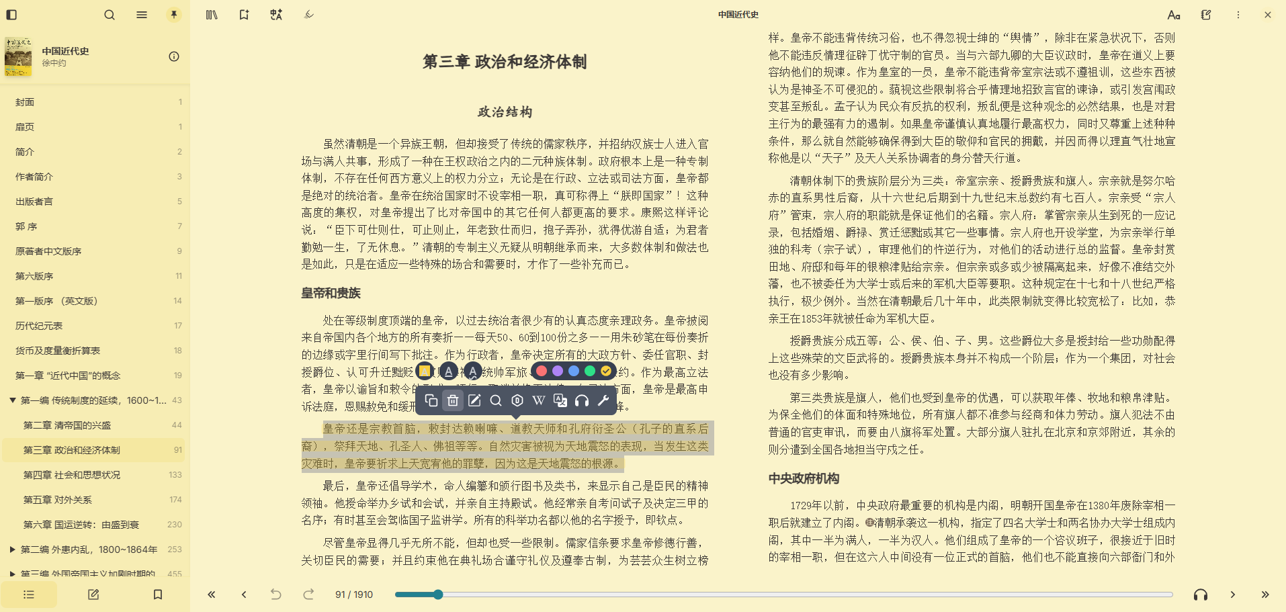Click the Wikipedia lookup icon in popup
Viewport: 1286px width, 612px height.
pyautogui.click(x=539, y=401)
